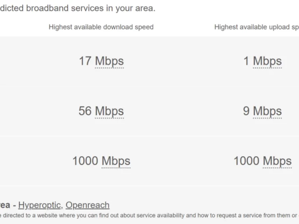Click the service availability footer sentence
The height and width of the screenshot is (224, 299).
[148, 215]
